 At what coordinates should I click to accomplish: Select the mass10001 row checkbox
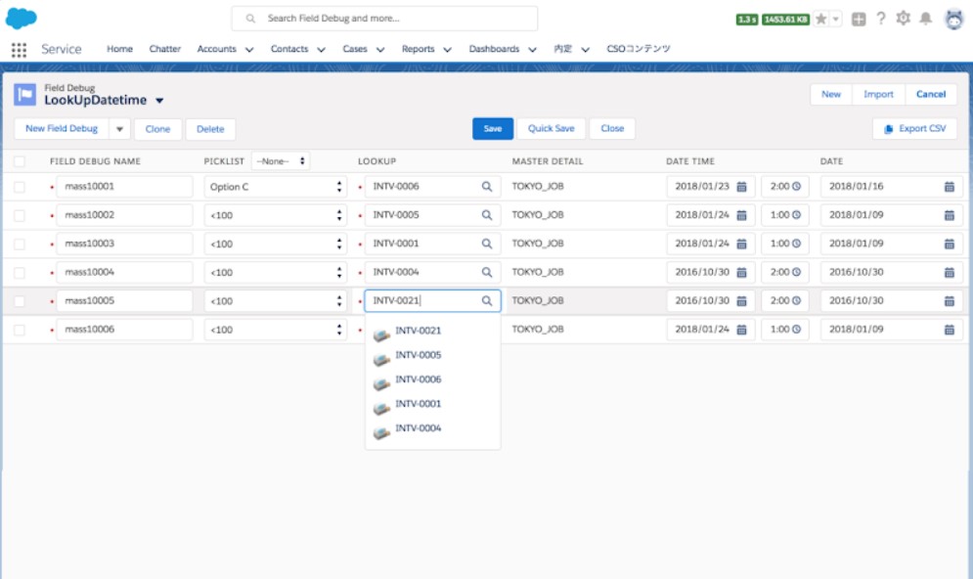[x=20, y=186]
